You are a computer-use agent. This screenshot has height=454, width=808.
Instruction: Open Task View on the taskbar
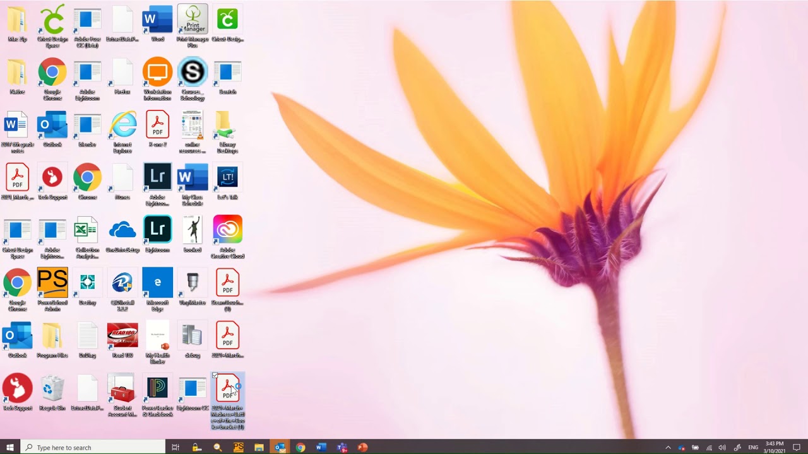[175, 447]
